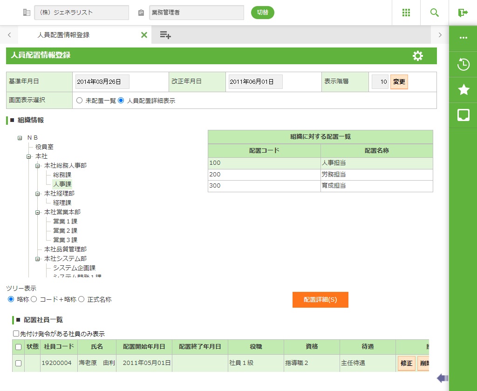Image resolution: width=477 pixels, height=391 pixels.
Task: Click the logout door icon
Action: (x=463, y=13)
